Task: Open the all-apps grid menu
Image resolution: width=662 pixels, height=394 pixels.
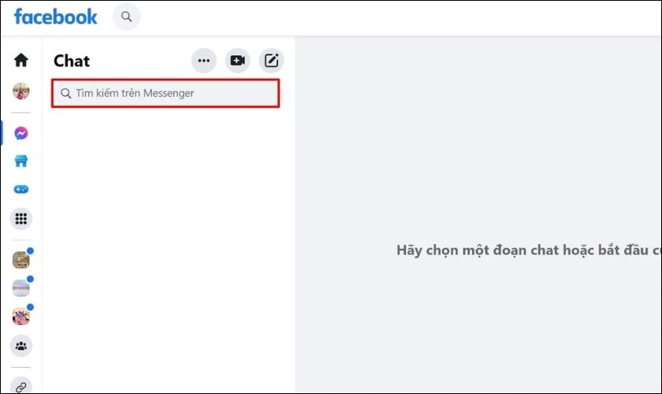Action: (x=21, y=218)
